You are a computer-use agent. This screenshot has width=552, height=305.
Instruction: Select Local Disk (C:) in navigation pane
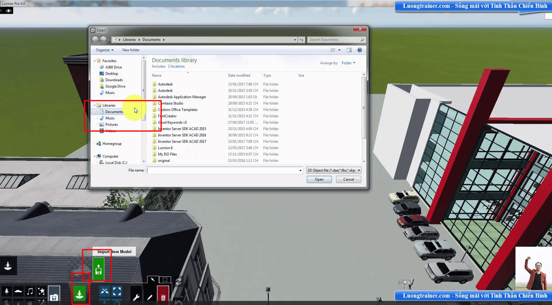coord(116,163)
